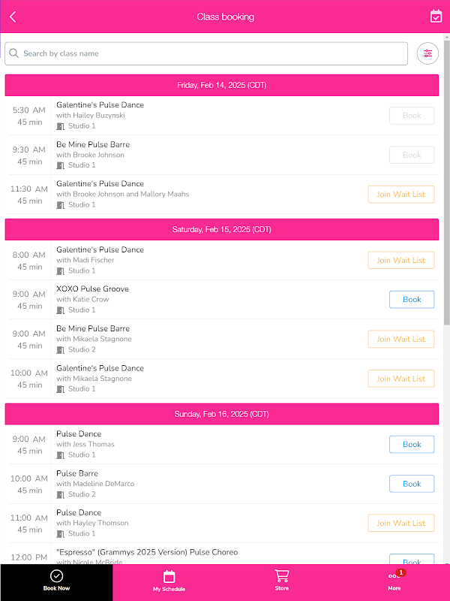Screen dimensions: 450x601
Task: Join wait list for Saturday 8:00 AM class
Action: (400, 260)
